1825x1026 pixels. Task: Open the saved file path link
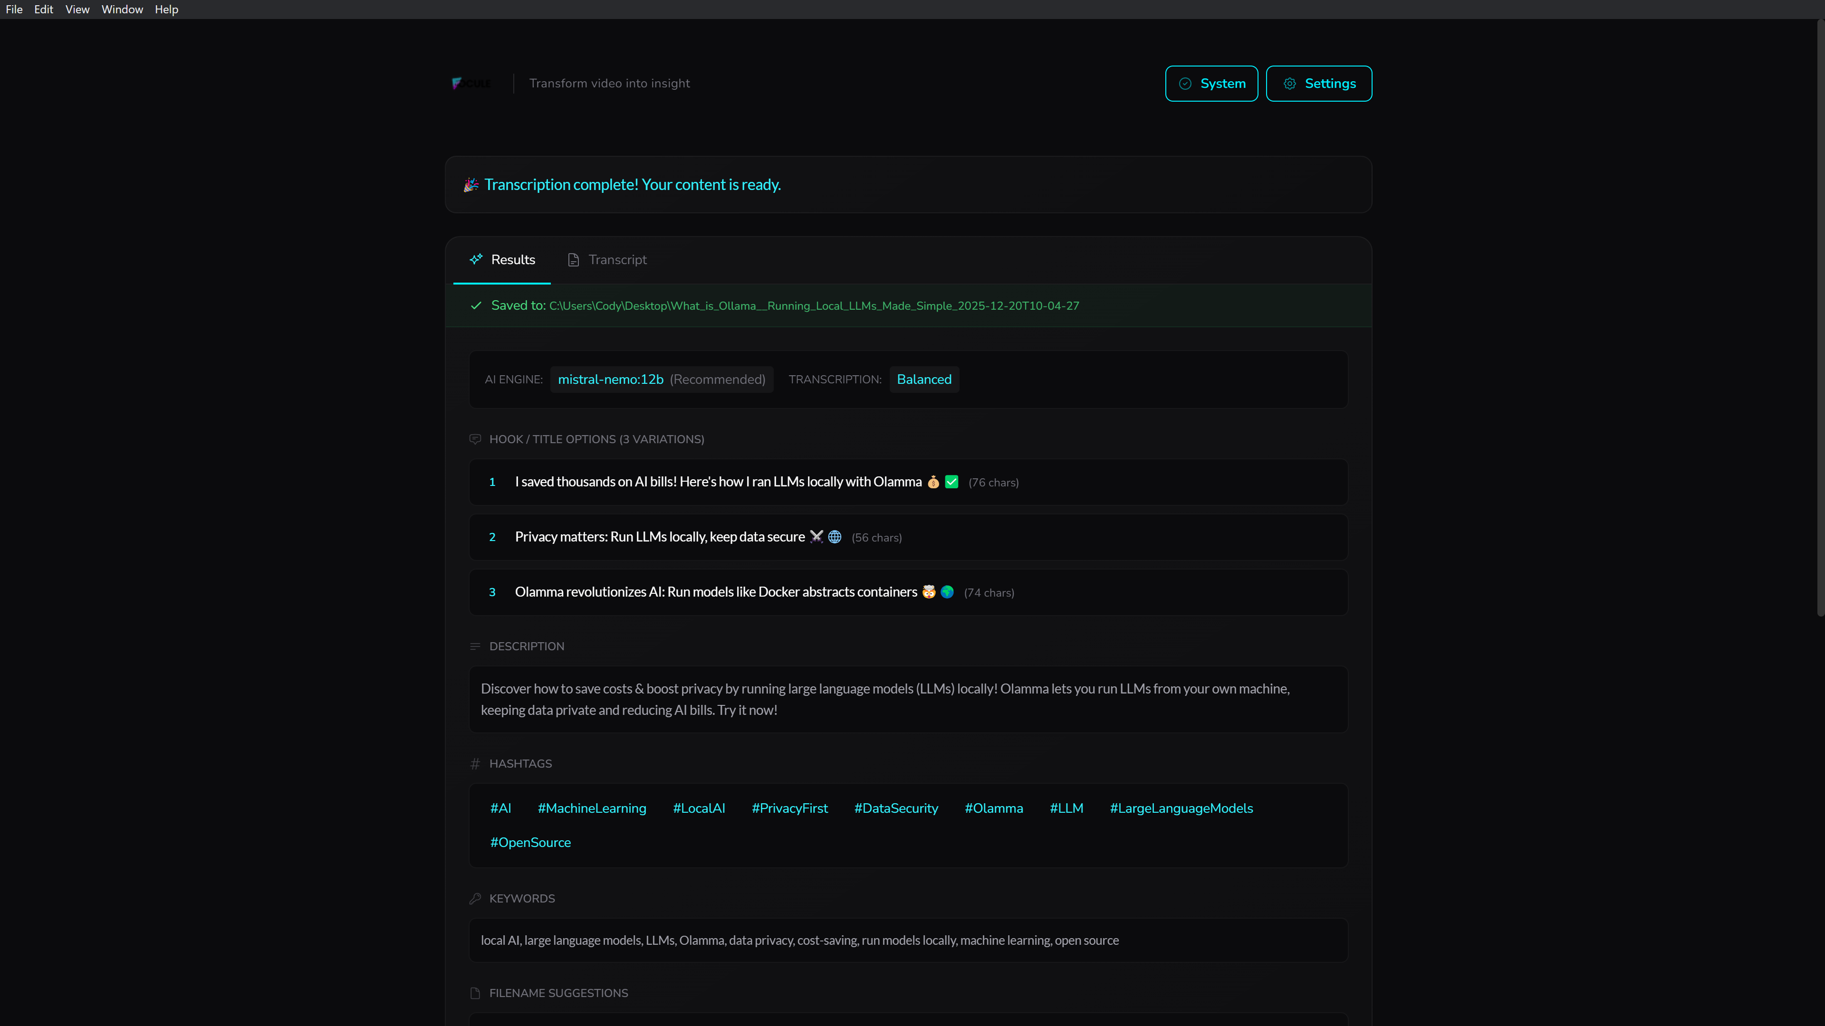point(813,306)
